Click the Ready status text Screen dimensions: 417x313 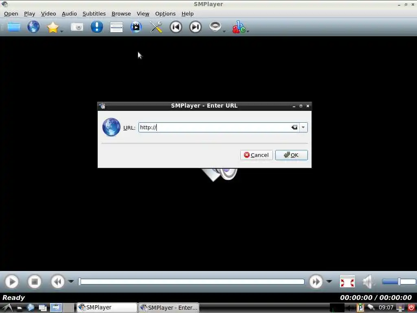click(13, 298)
